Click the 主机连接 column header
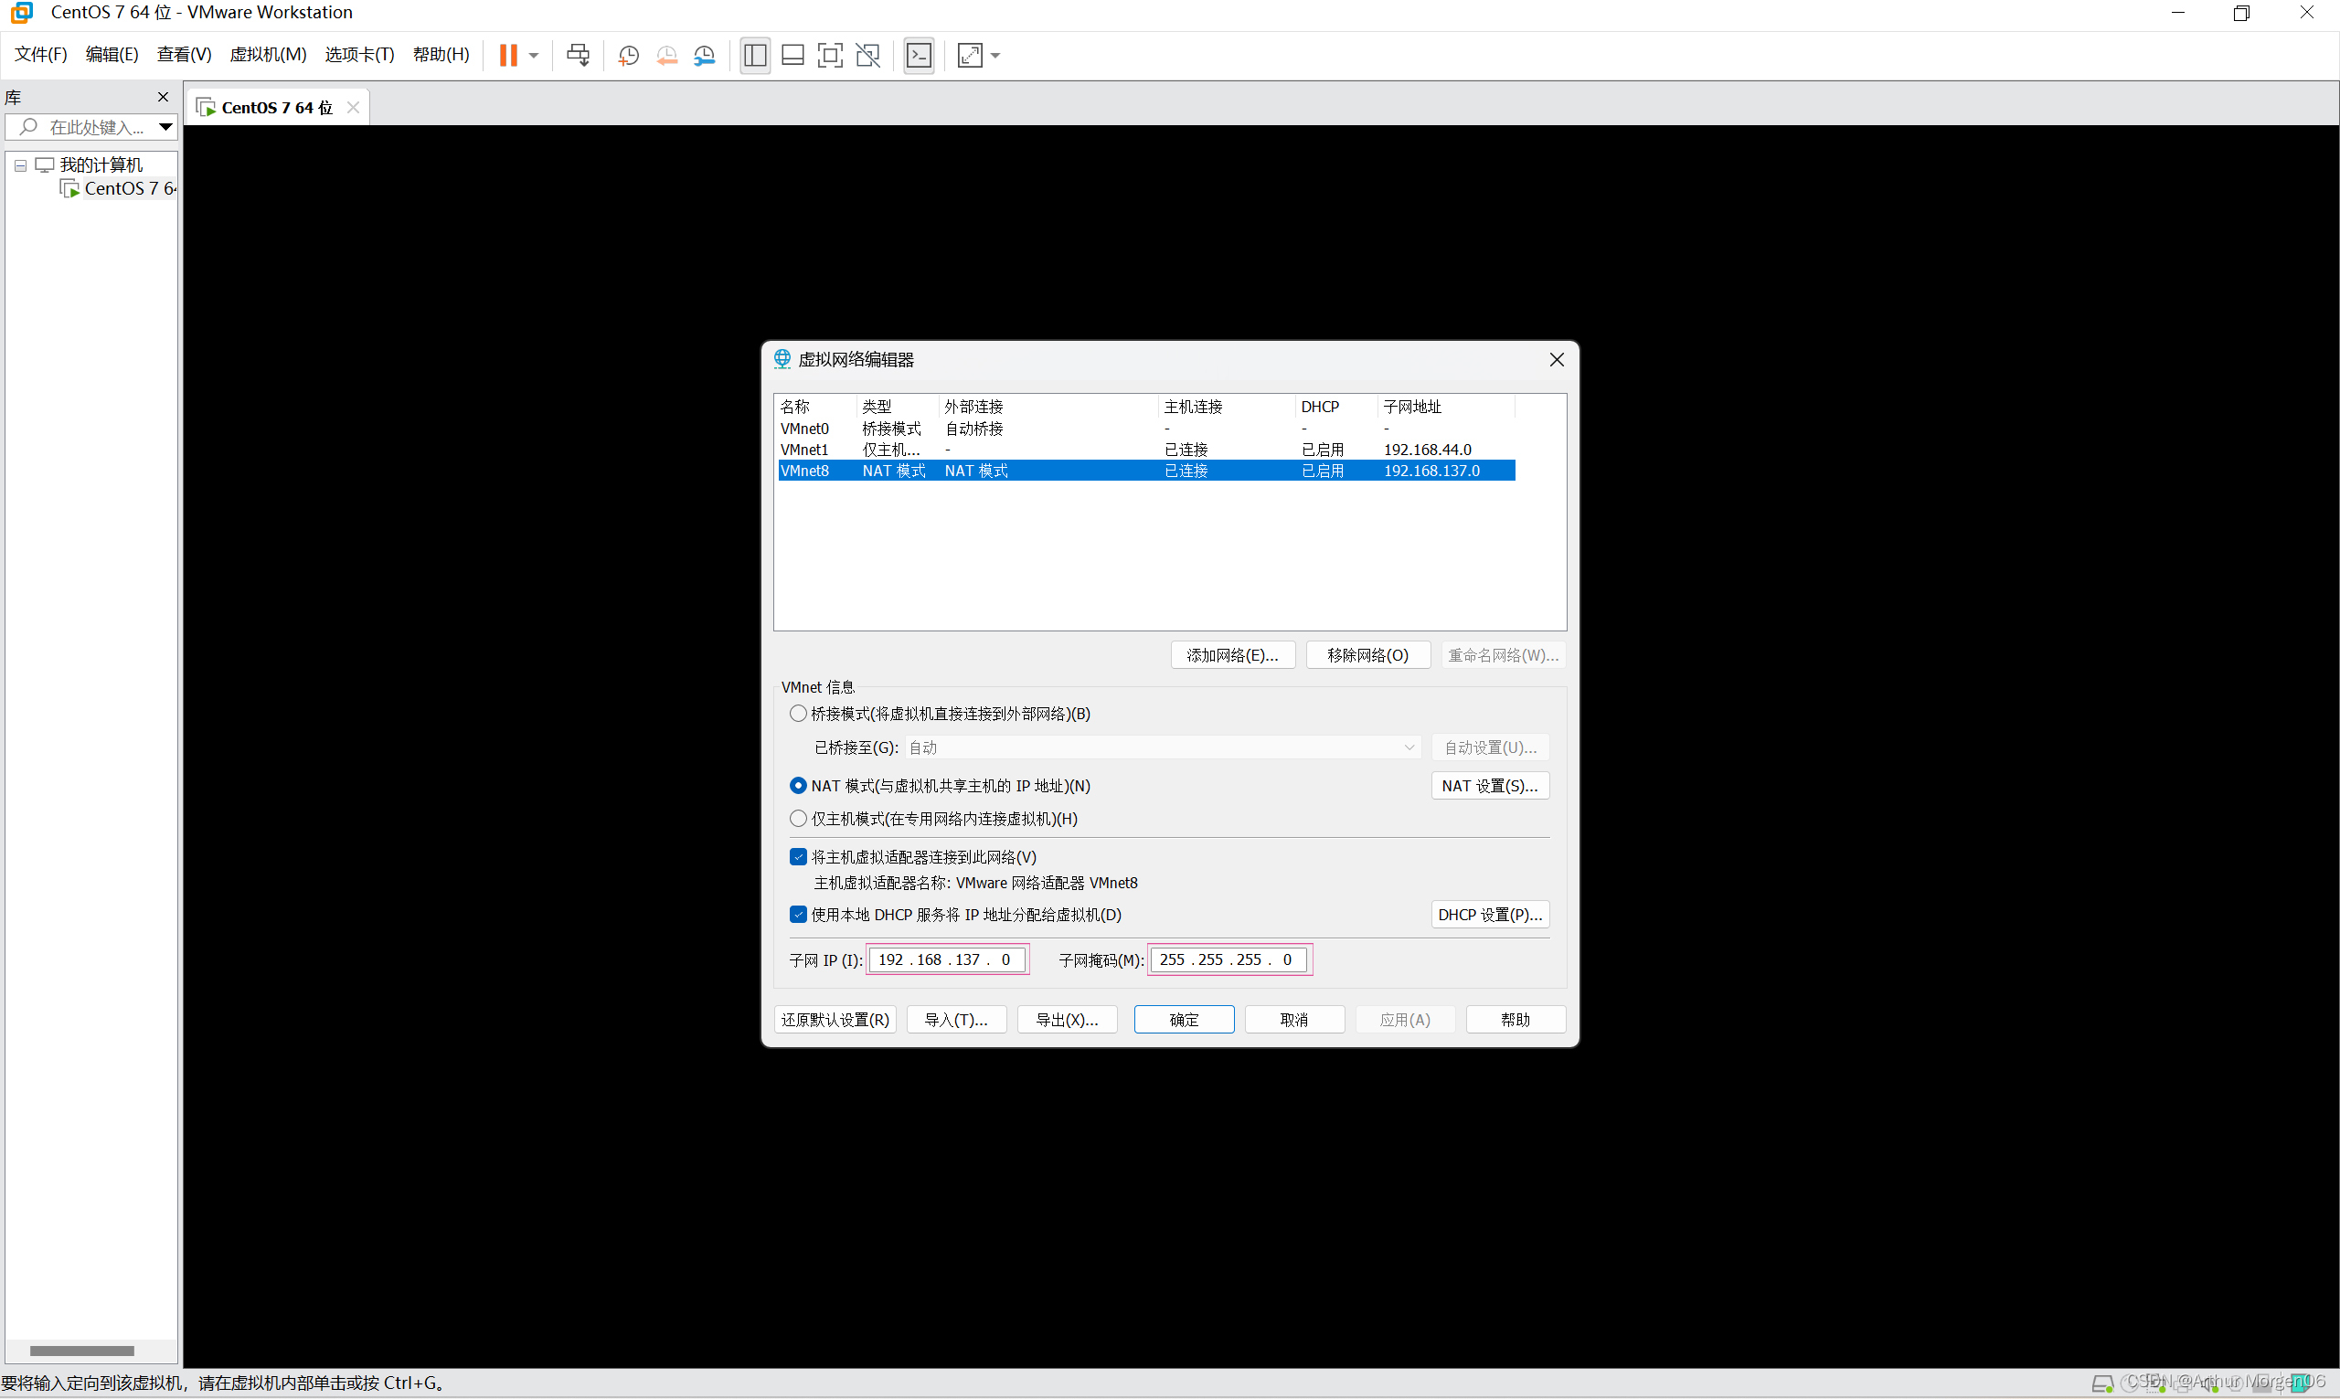This screenshot has width=2340, height=1399. coord(1227,407)
